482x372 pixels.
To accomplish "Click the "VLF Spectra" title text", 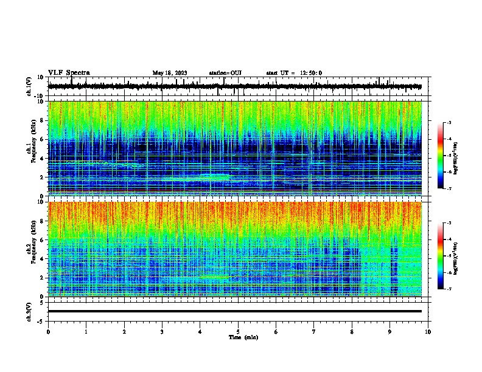I will pyautogui.click(x=69, y=73).
